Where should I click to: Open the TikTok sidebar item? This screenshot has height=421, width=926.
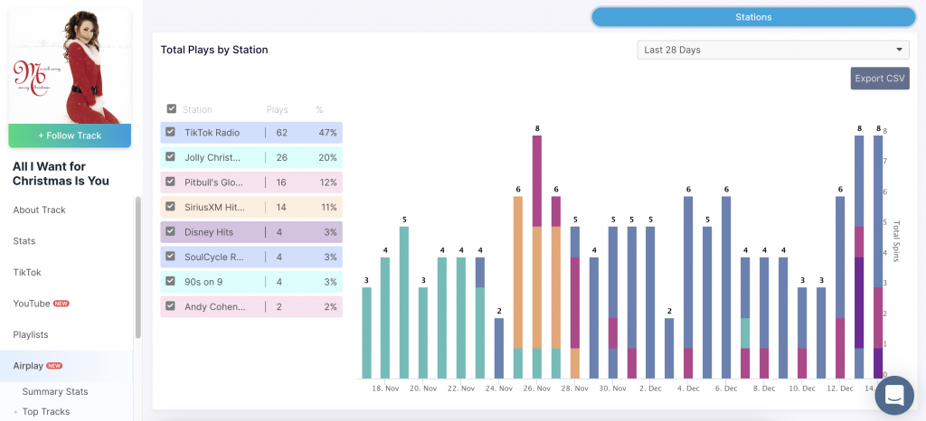coord(27,273)
